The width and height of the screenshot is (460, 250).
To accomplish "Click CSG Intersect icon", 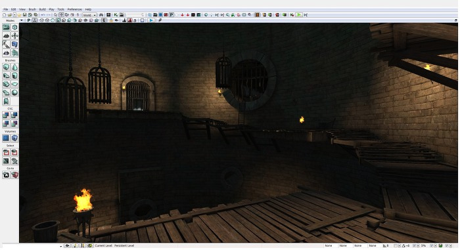I will [6, 123].
